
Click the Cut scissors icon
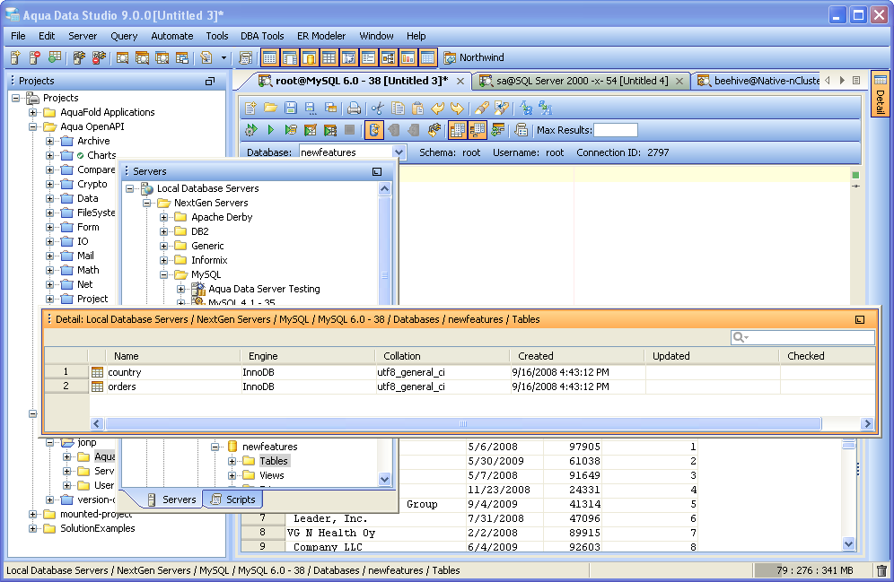pos(379,109)
